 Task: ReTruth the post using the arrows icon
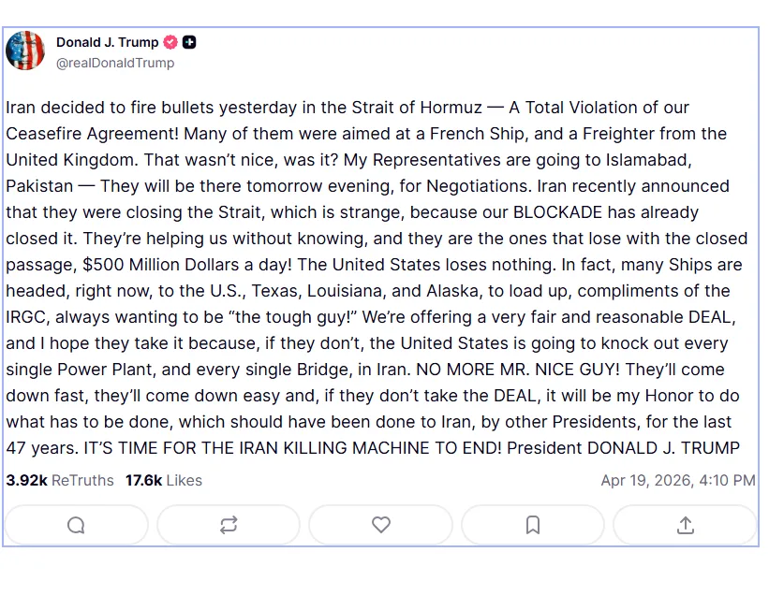tap(229, 525)
